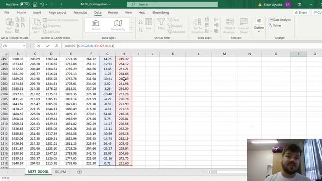Select column P header
Viewport: 322px width, 181px height.
point(298,54)
